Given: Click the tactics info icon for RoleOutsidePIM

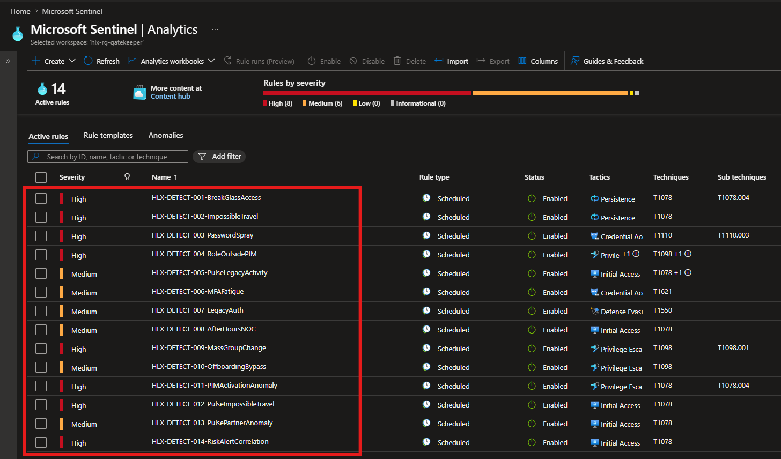Looking at the screenshot, I should [x=636, y=254].
